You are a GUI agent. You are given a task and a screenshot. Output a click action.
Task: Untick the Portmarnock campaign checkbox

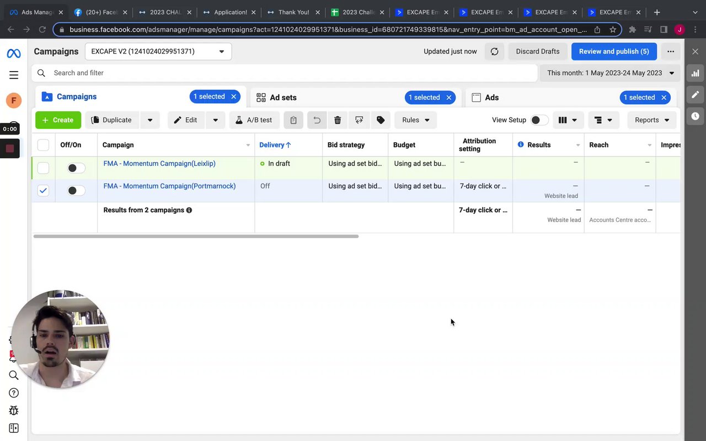(43, 190)
